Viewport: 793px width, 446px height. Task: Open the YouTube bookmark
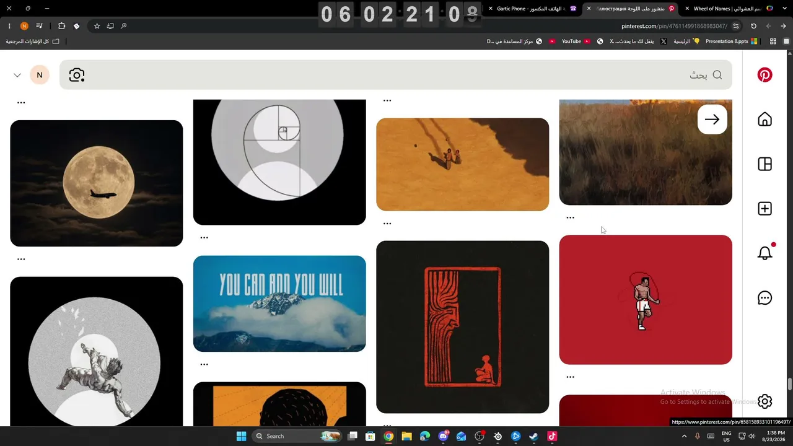point(576,42)
